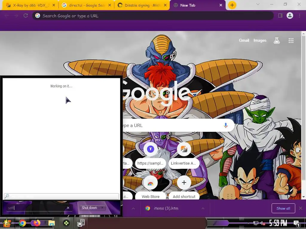
Task: Open the clock showing 5:59 PM
Action: point(278,223)
